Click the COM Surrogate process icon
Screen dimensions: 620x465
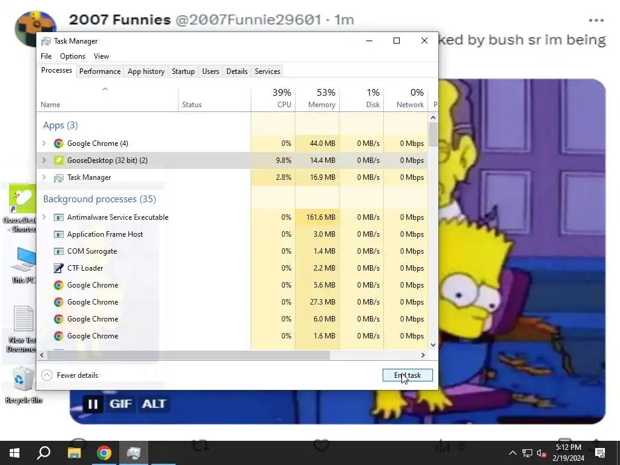(59, 251)
